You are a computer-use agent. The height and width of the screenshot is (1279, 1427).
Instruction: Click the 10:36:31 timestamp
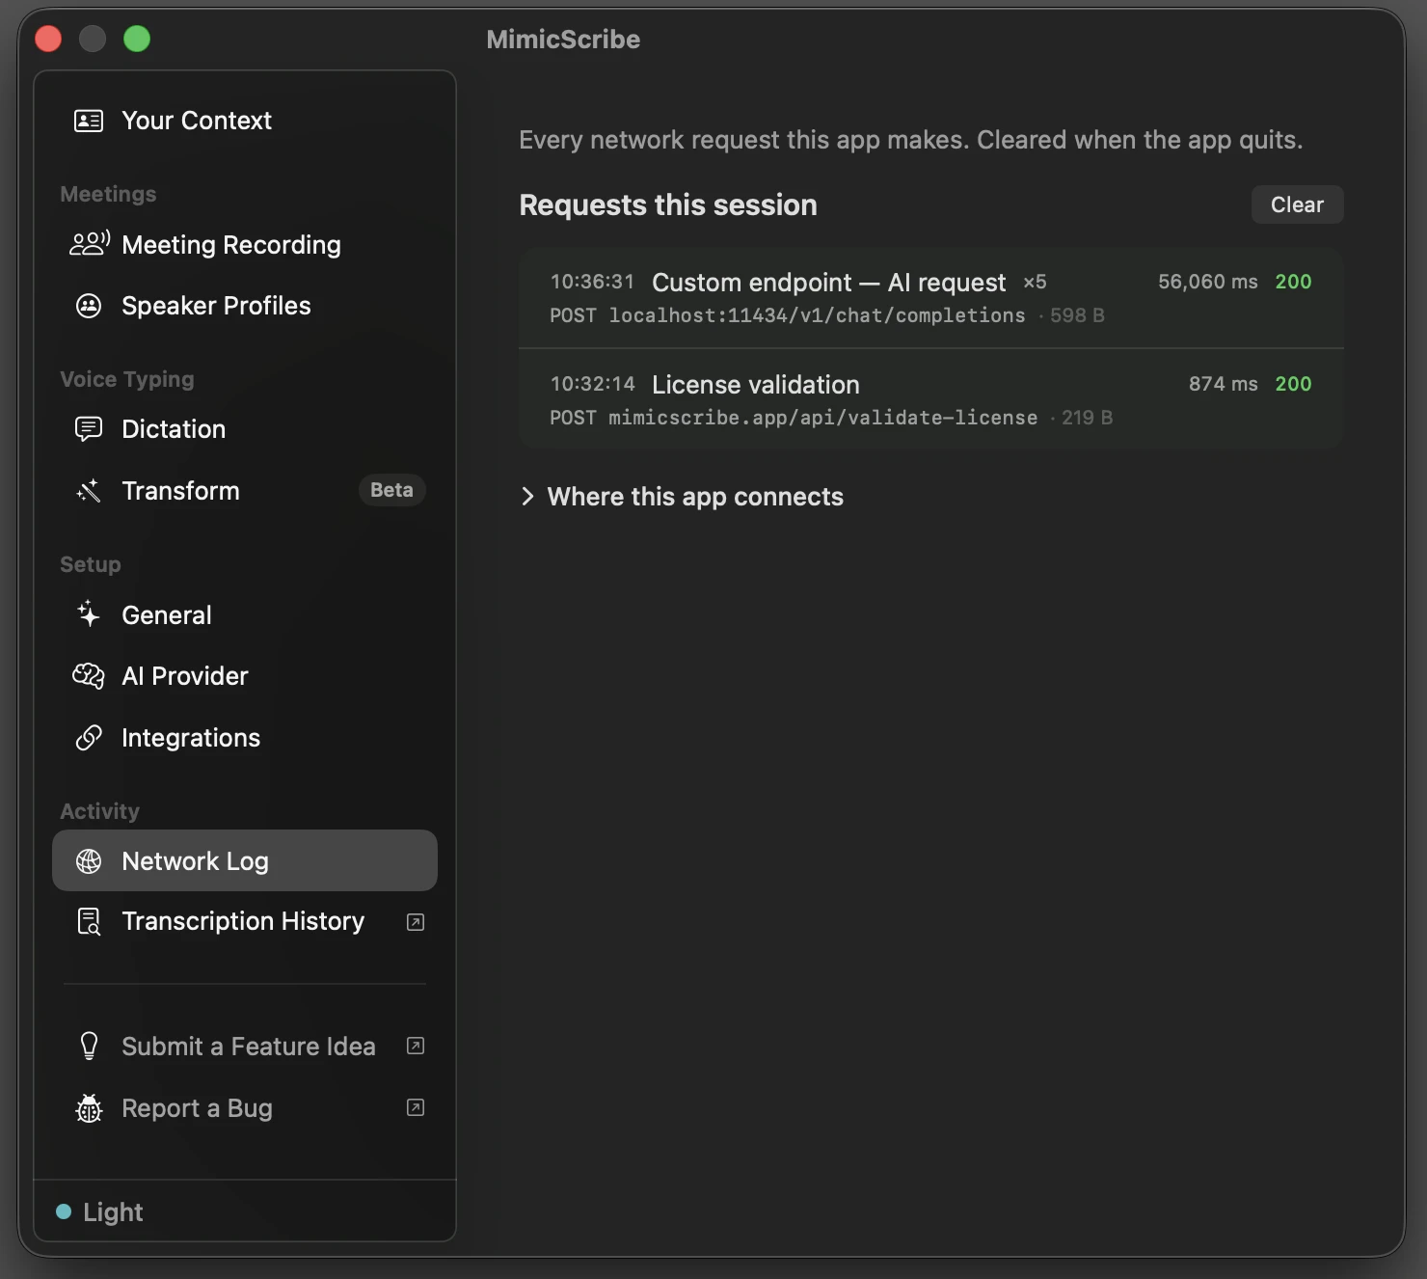point(592,282)
